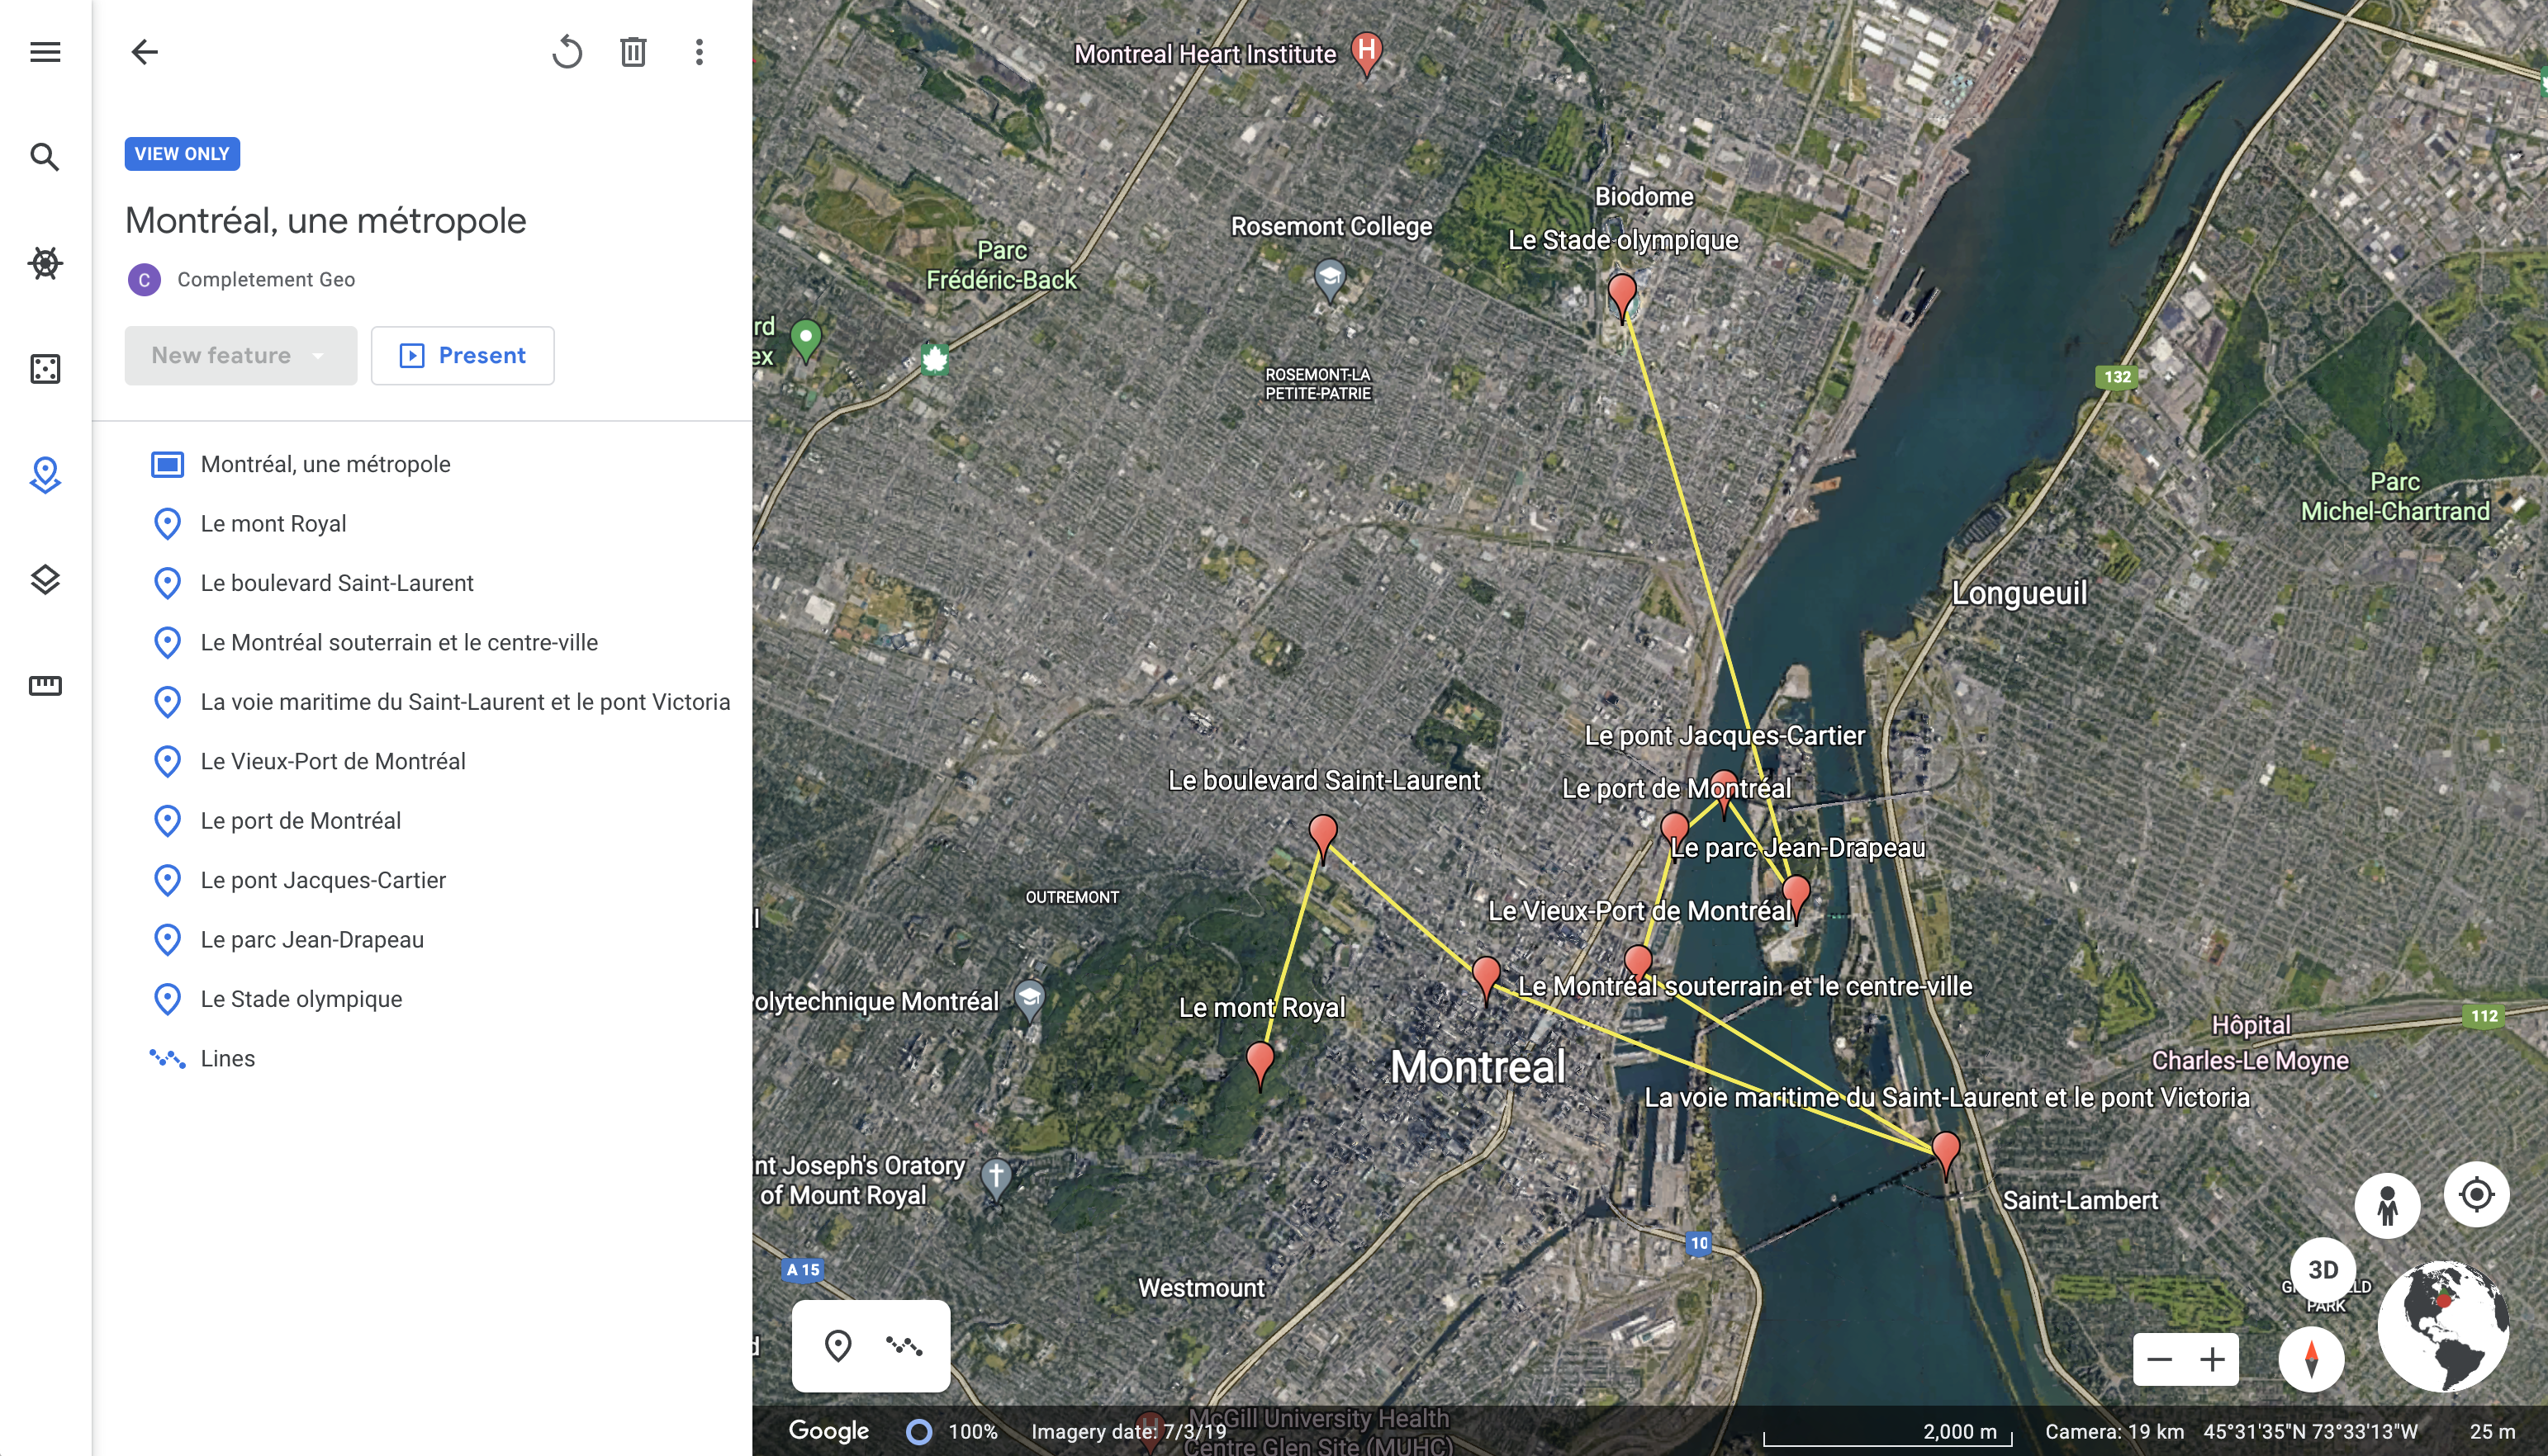
Task: Click the Present button
Action: click(x=463, y=356)
